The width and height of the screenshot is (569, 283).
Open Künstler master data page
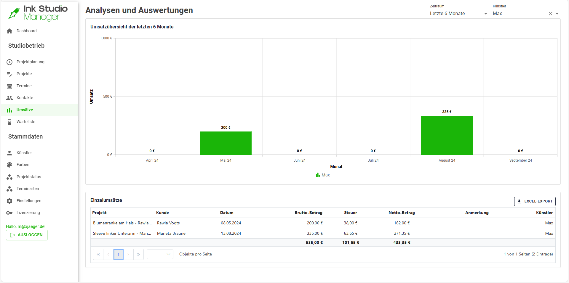[40, 153]
